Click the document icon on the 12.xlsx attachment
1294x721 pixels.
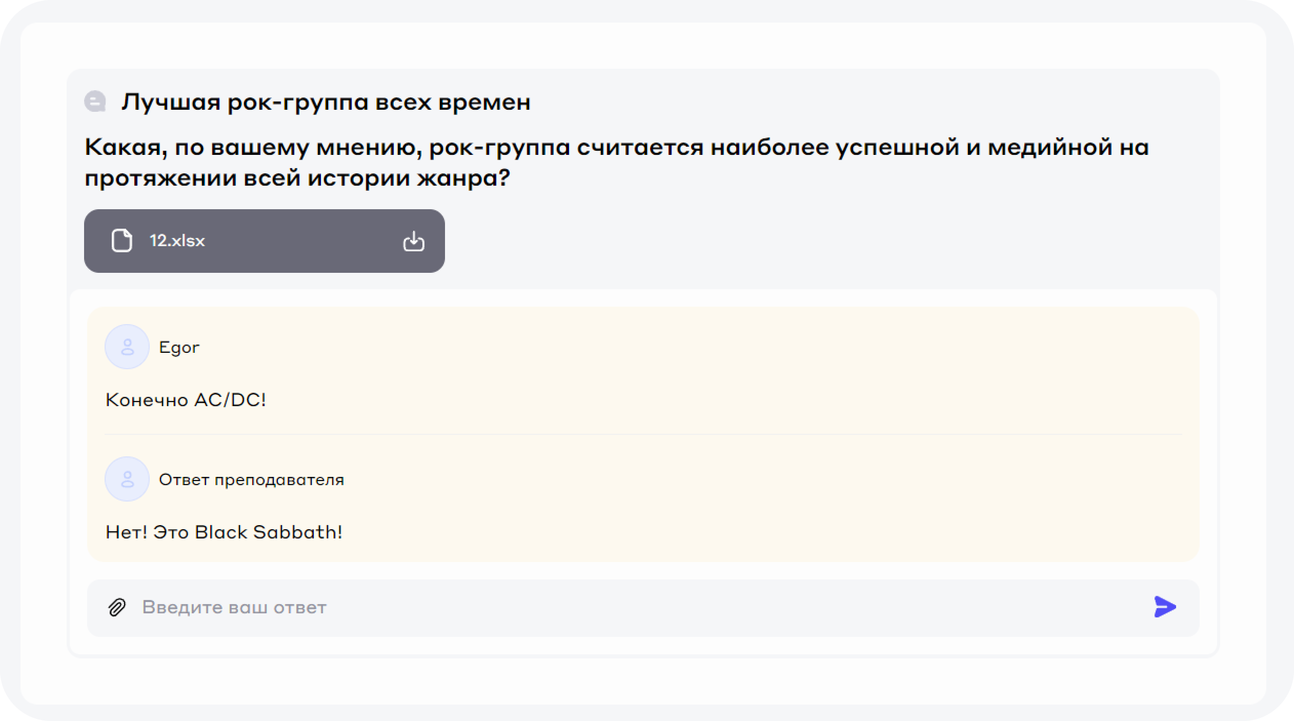(x=122, y=241)
